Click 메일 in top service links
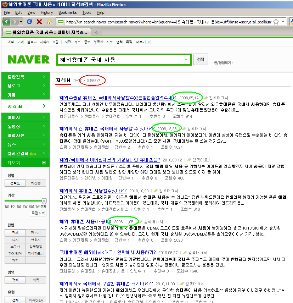This screenshot has width=293, height=303. pyautogui.click(x=11, y=42)
